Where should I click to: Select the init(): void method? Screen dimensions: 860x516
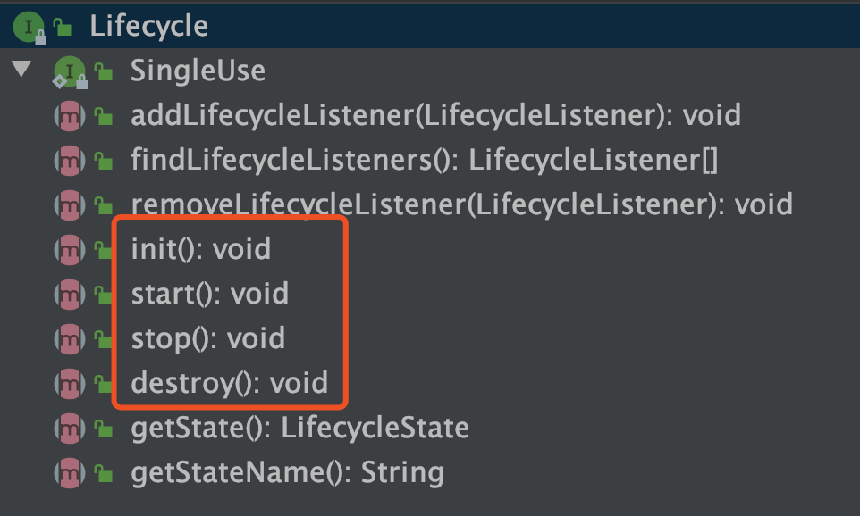click(201, 249)
